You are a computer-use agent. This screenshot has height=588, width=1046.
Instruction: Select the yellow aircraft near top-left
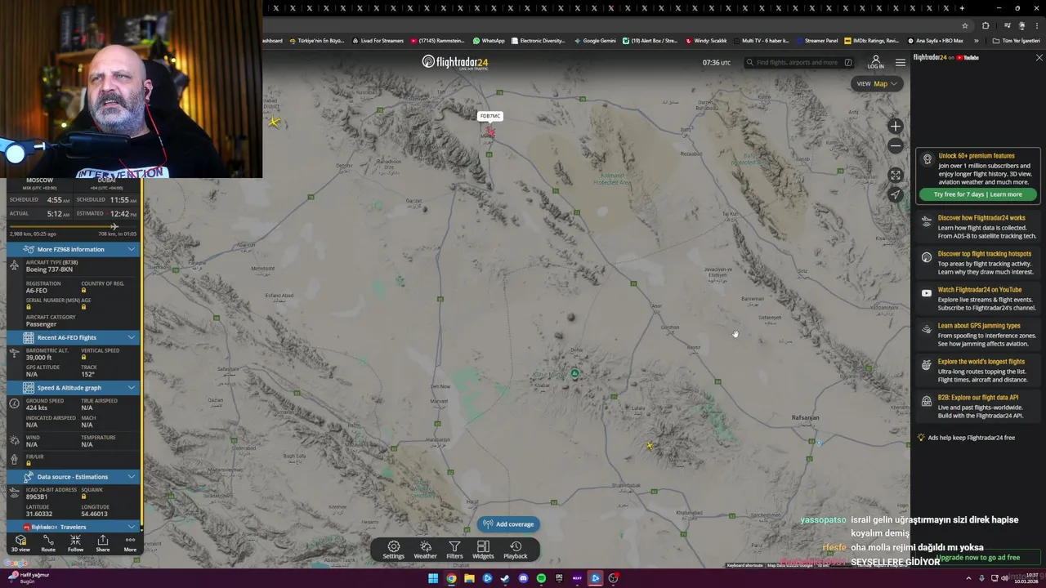click(x=274, y=122)
